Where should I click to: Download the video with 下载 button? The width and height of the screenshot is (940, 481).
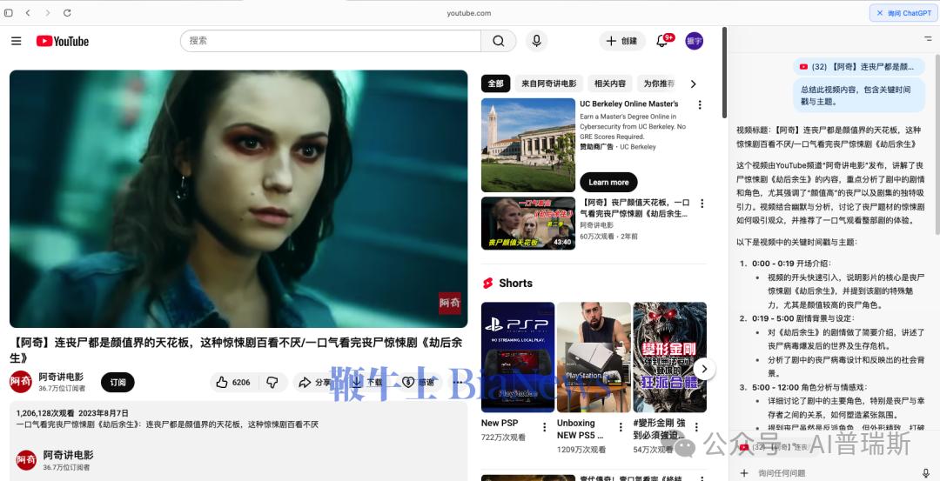click(367, 382)
